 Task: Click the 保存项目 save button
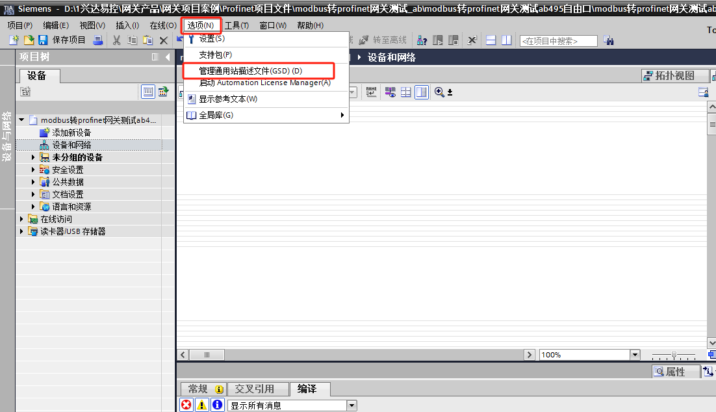[62, 40]
